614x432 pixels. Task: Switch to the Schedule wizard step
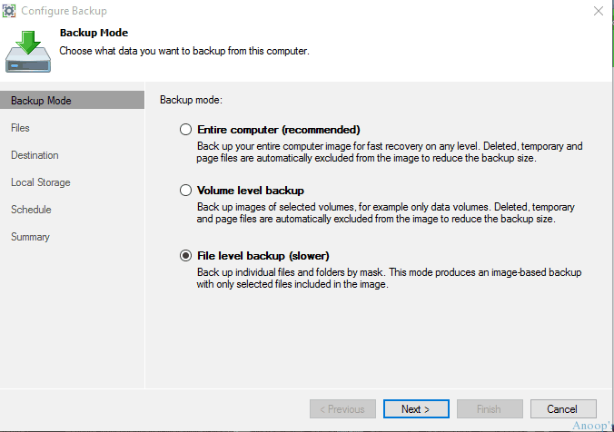[x=31, y=210]
